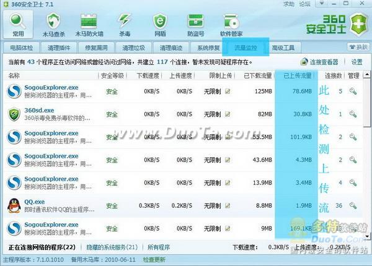Click the manage icon for QQ.exe
Viewport: 372px width, 266px height.
[x=353, y=205]
